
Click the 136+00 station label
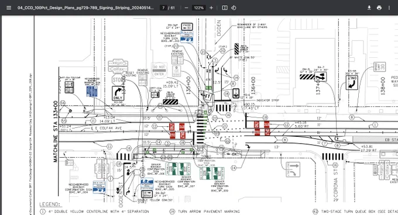(x=253, y=86)
